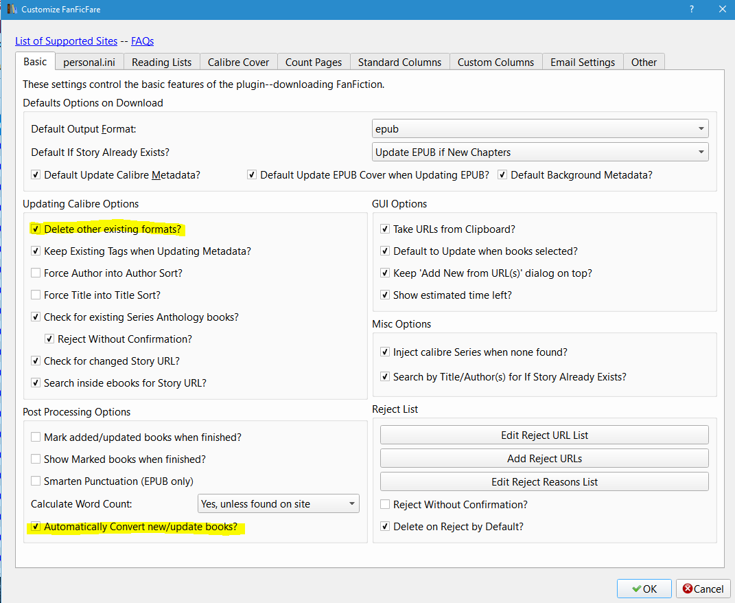Enable Show Marked books when finished
This screenshot has width=735, height=603.
coord(36,459)
